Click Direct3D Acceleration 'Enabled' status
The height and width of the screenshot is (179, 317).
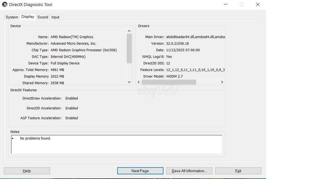click(x=72, y=108)
